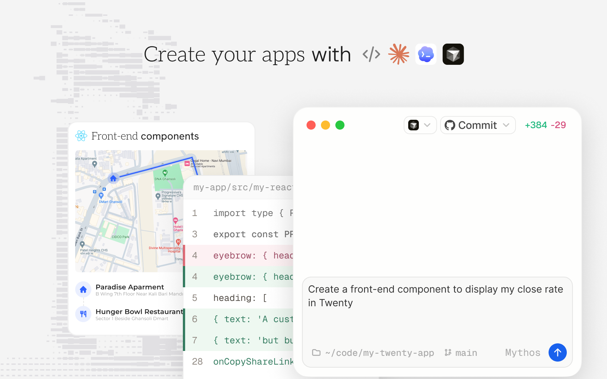
Task: Click the black cube app icon in the header
Action: point(453,54)
